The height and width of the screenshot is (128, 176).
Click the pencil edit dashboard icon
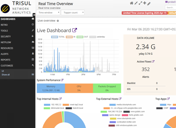tap(149, 4)
